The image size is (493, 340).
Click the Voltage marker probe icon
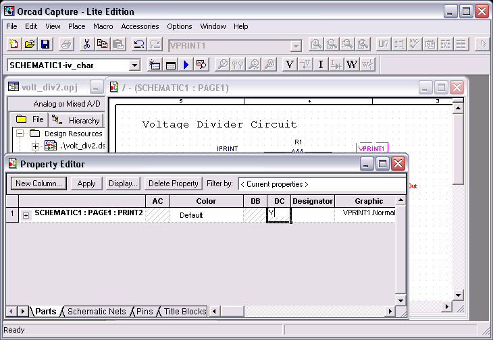[223, 65]
